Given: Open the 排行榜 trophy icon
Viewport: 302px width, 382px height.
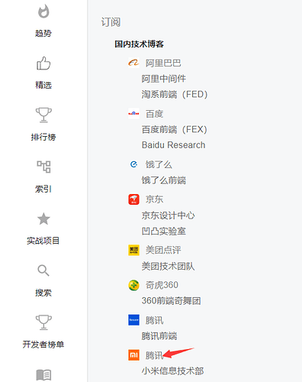Looking at the screenshot, I should coord(43,115).
